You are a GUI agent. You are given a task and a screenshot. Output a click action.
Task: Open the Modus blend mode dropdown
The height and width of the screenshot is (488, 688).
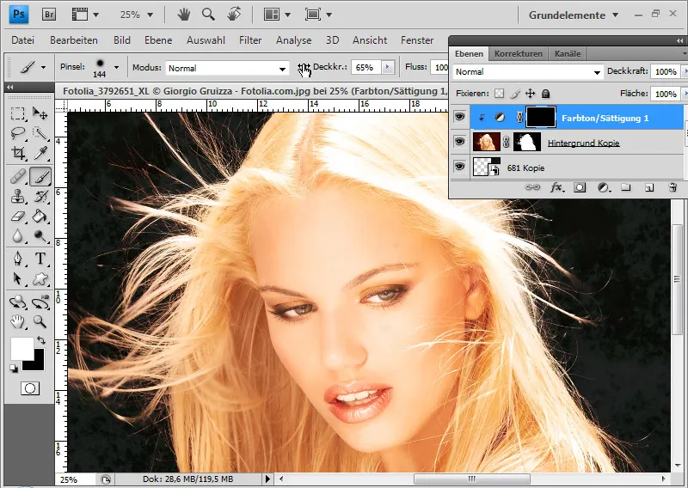click(227, 69)
